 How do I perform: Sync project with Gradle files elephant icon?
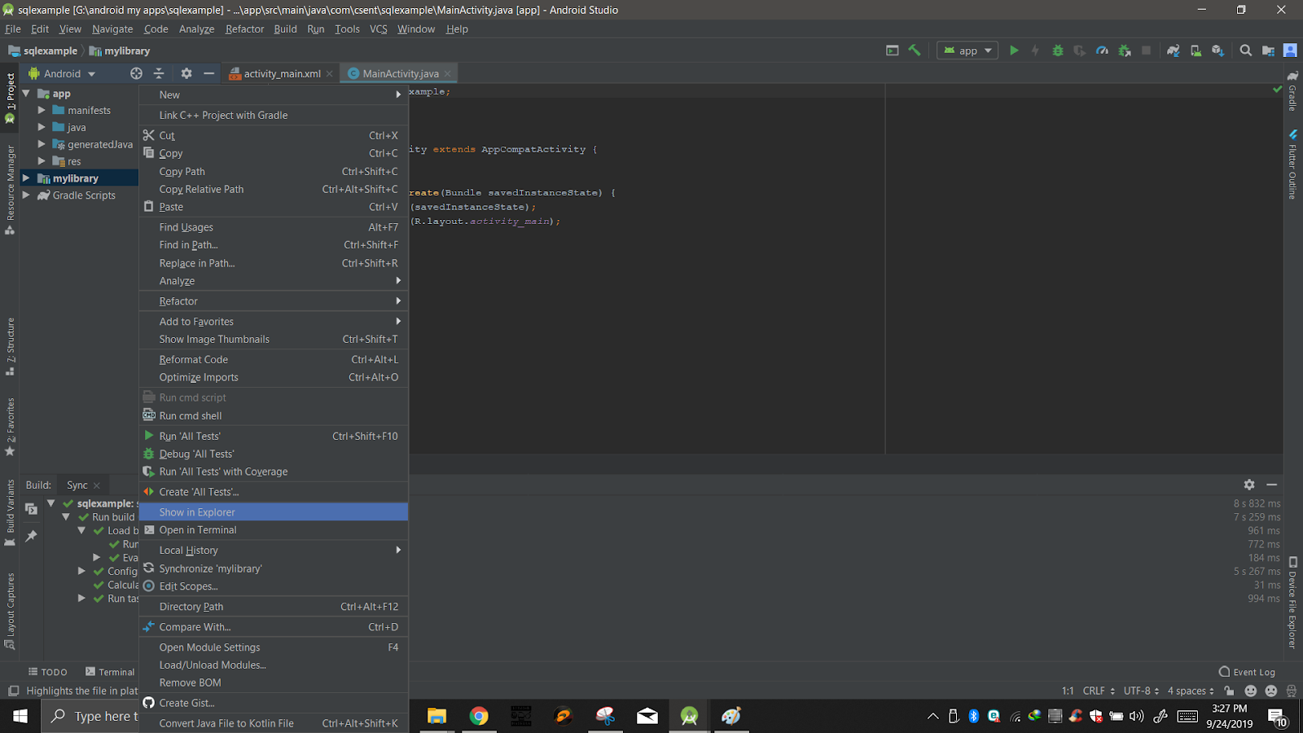click(x=1174, y=50)
